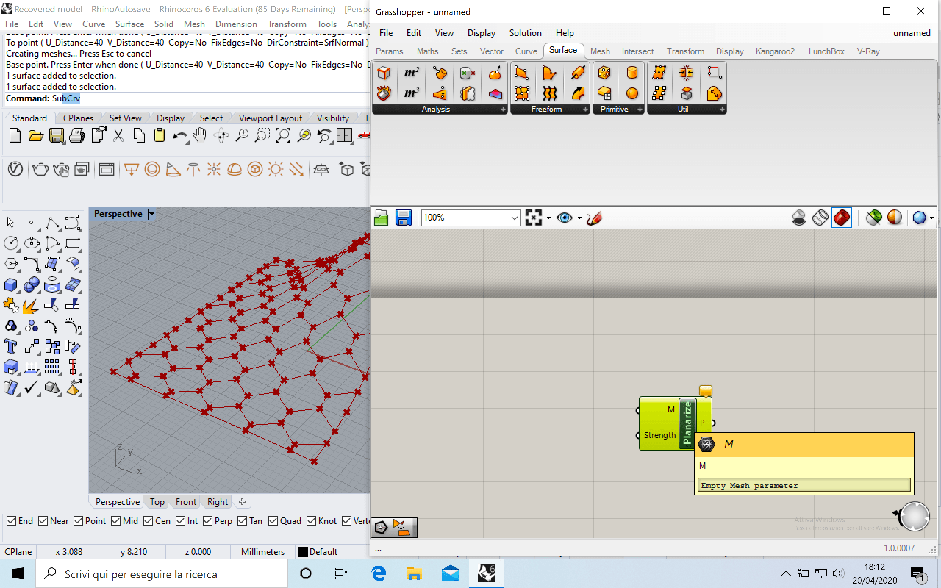The height and width of the screenshot is (588, 941).
Task: Select Rhino pointer select tool
Action: point(11,222)
